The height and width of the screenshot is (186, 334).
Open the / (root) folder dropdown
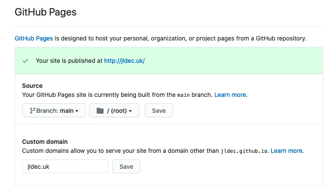(114, 110)
